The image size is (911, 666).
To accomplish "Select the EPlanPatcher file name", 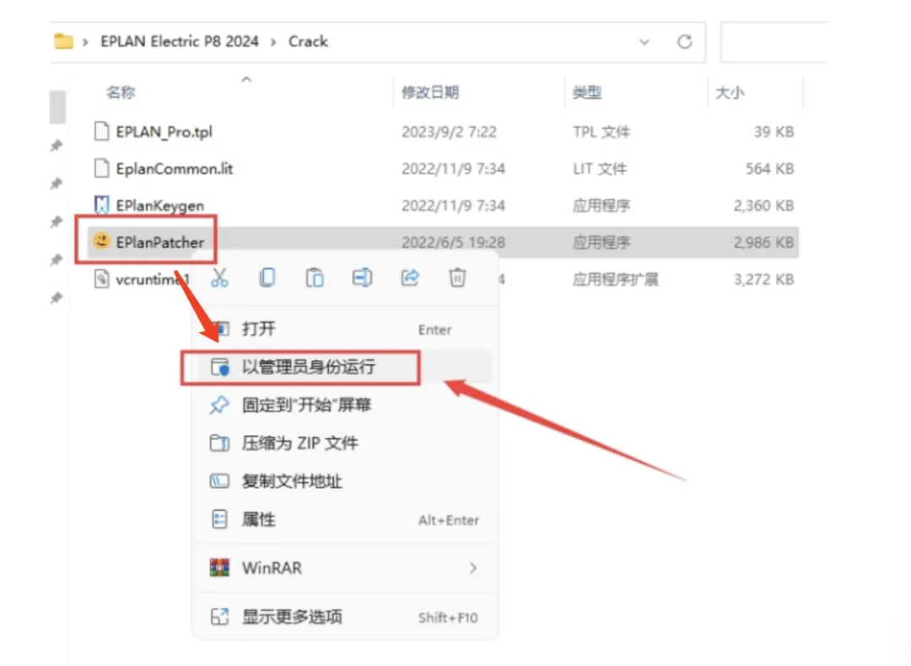I will (159, 242).
